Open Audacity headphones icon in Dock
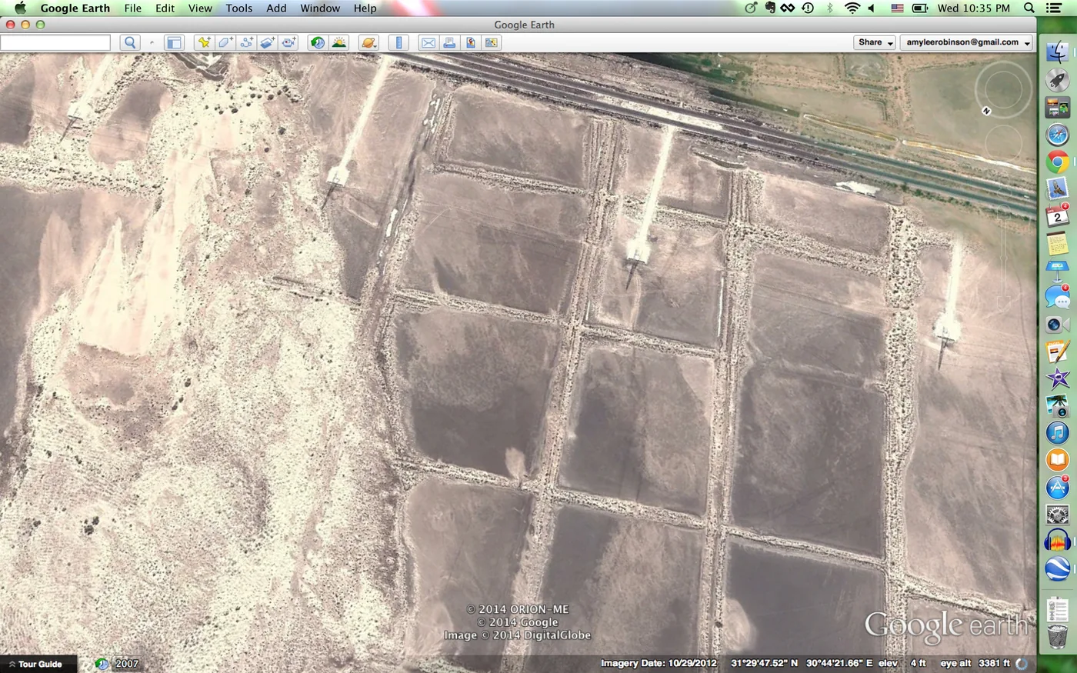 coord(1057,541)
